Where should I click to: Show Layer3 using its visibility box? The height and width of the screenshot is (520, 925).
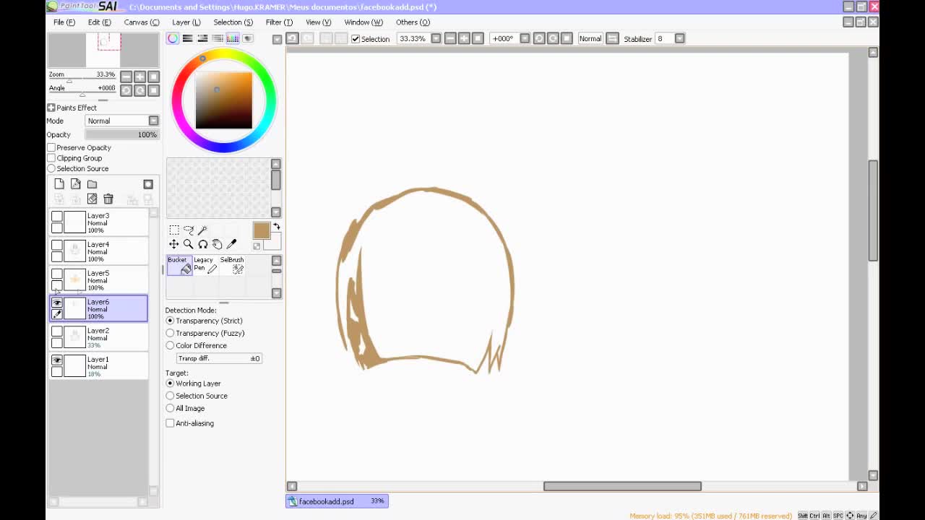57,216
